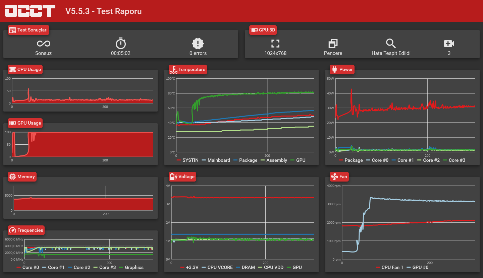
Task: Click the errors warning badge icon
Action: click(x=198, y=43)
